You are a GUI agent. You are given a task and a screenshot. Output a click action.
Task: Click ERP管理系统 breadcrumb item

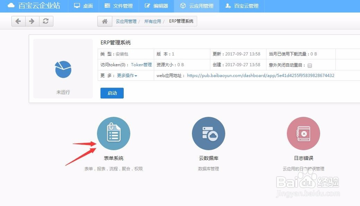click(181, 21)
